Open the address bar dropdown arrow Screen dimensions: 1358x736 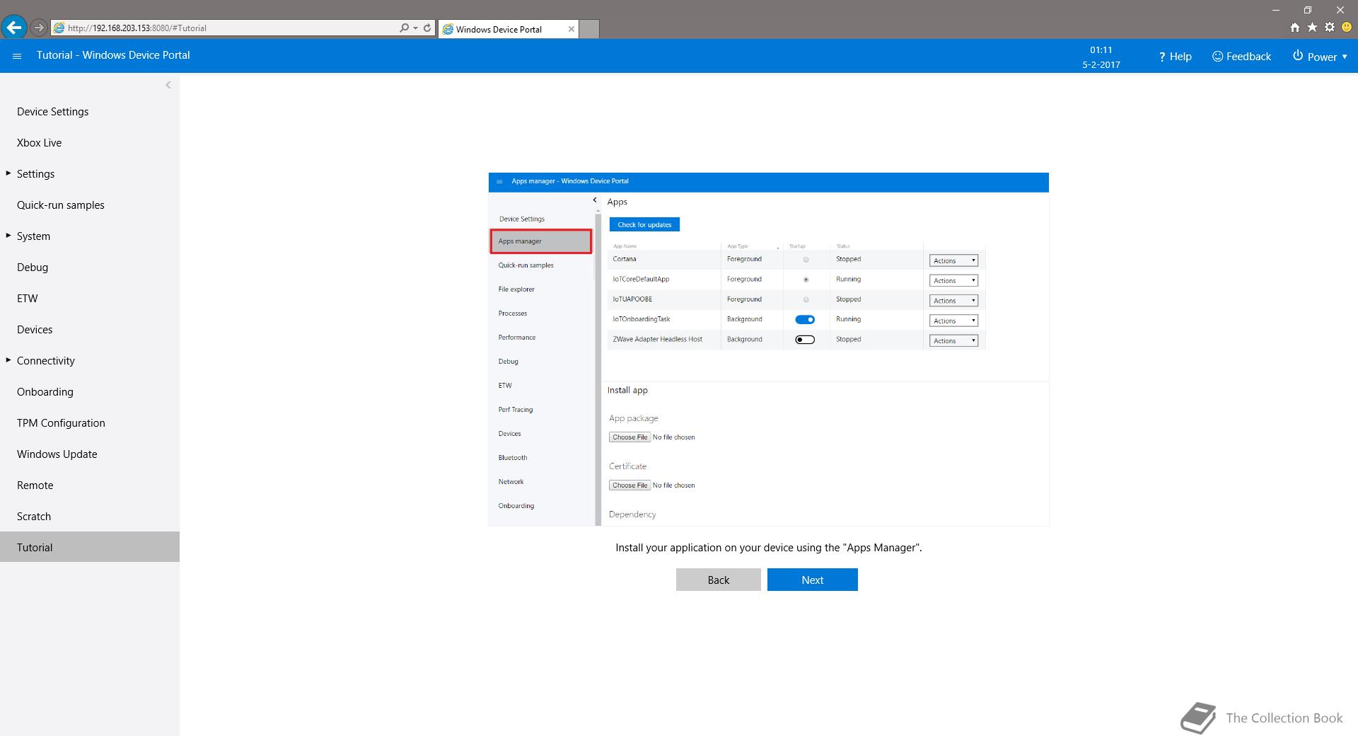[x=414, y=28]
